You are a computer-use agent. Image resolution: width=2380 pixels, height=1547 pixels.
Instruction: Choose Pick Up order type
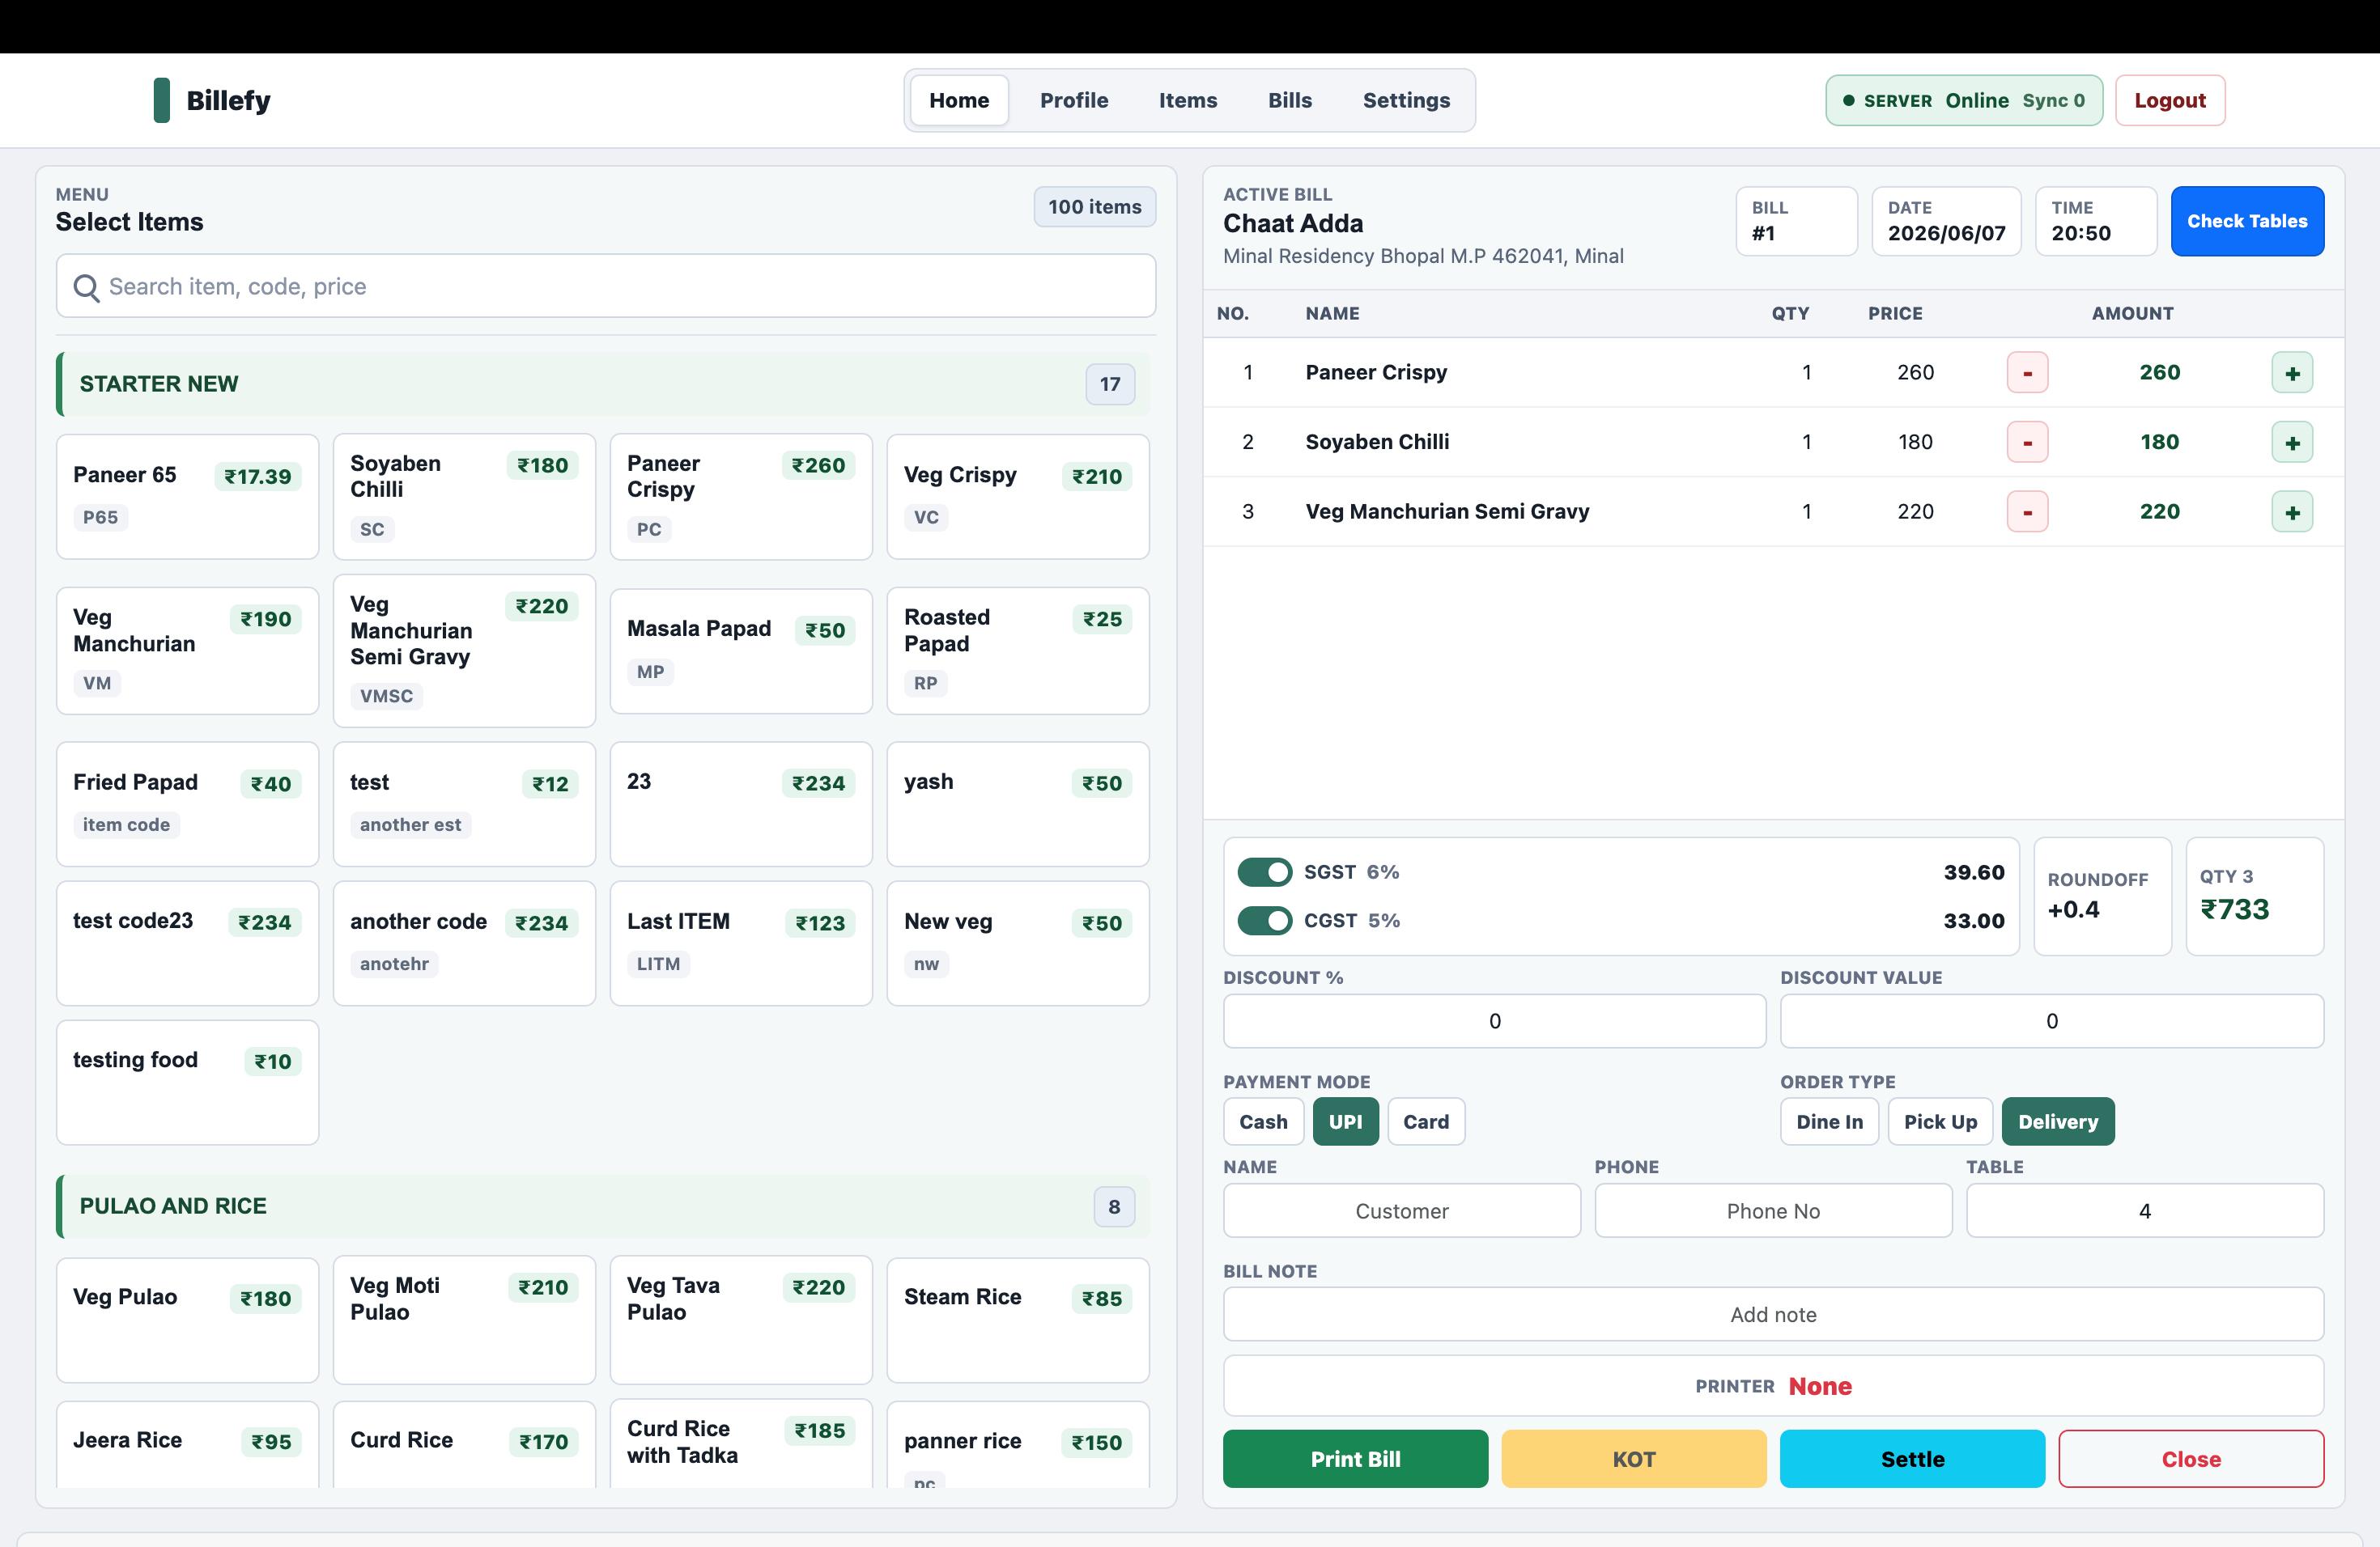click(1940, 1121)
